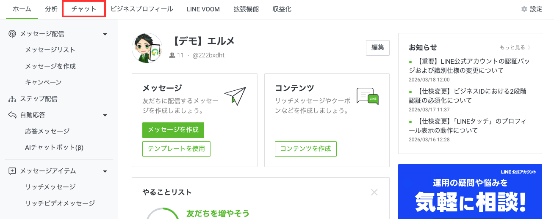
Task: Click the paper airplane message icon
Action: [235, 96]
